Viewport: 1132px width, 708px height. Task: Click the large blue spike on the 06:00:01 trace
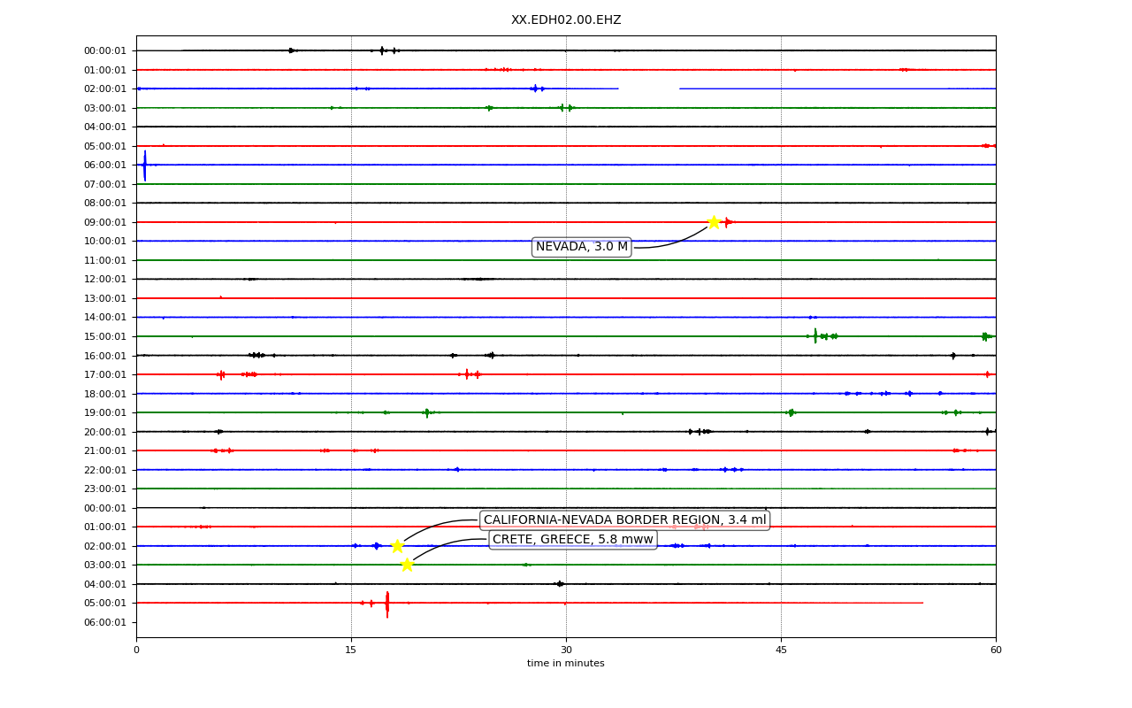point(145,165)
